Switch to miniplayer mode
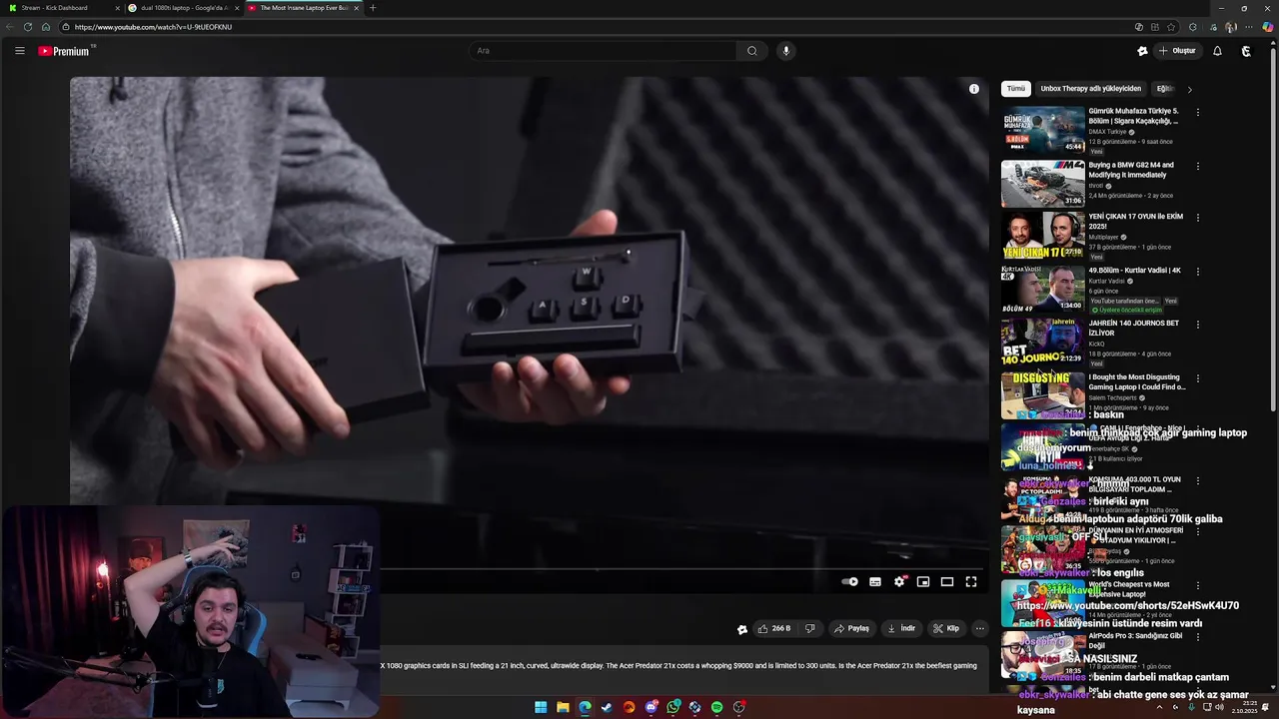This screenshot has height=719, width=1279. click(x=923, y=581)
